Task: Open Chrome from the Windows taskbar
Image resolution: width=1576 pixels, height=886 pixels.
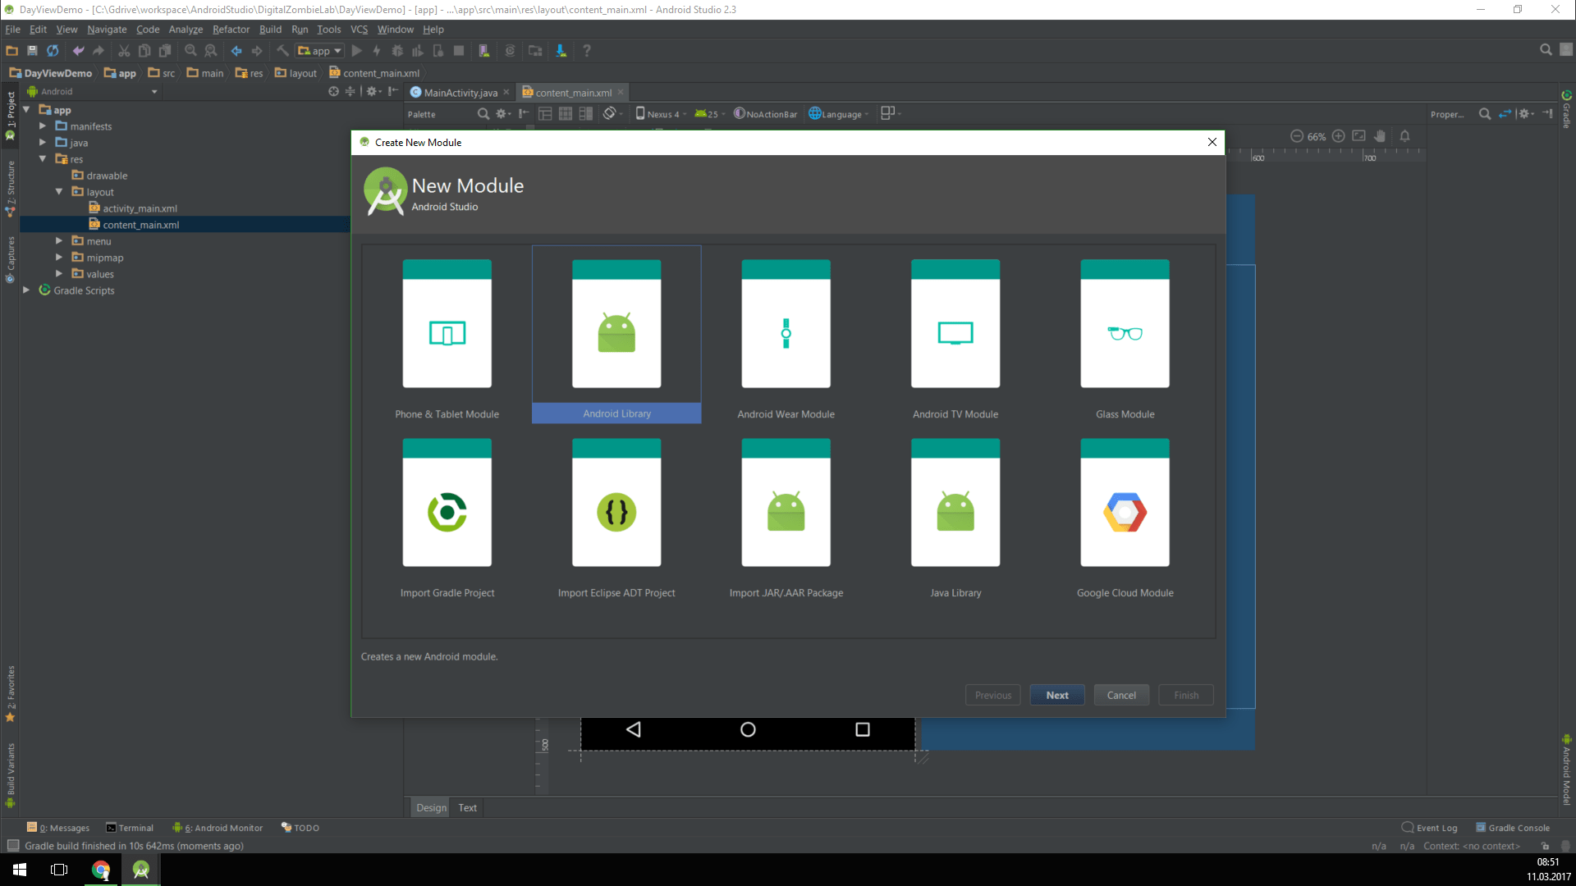Action: [x=101, y=870]
